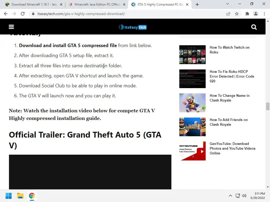Open File Explorer from the taskbar
The height and width of the screenshot is (202, 270).
pyautogui.click(x=20, y=196)
